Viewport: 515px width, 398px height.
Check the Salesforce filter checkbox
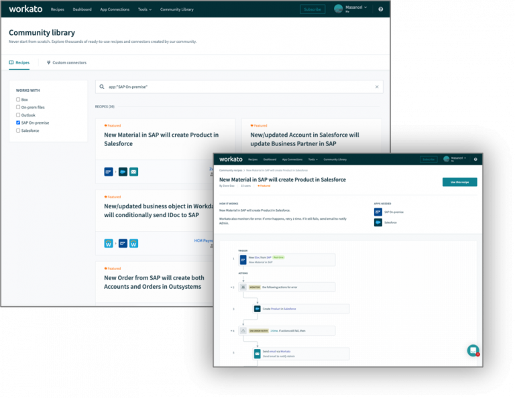[18, 131]
